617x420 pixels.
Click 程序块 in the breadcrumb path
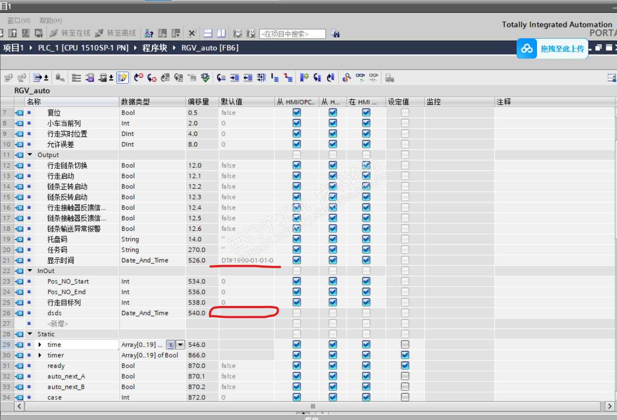[x=155, y=48]
